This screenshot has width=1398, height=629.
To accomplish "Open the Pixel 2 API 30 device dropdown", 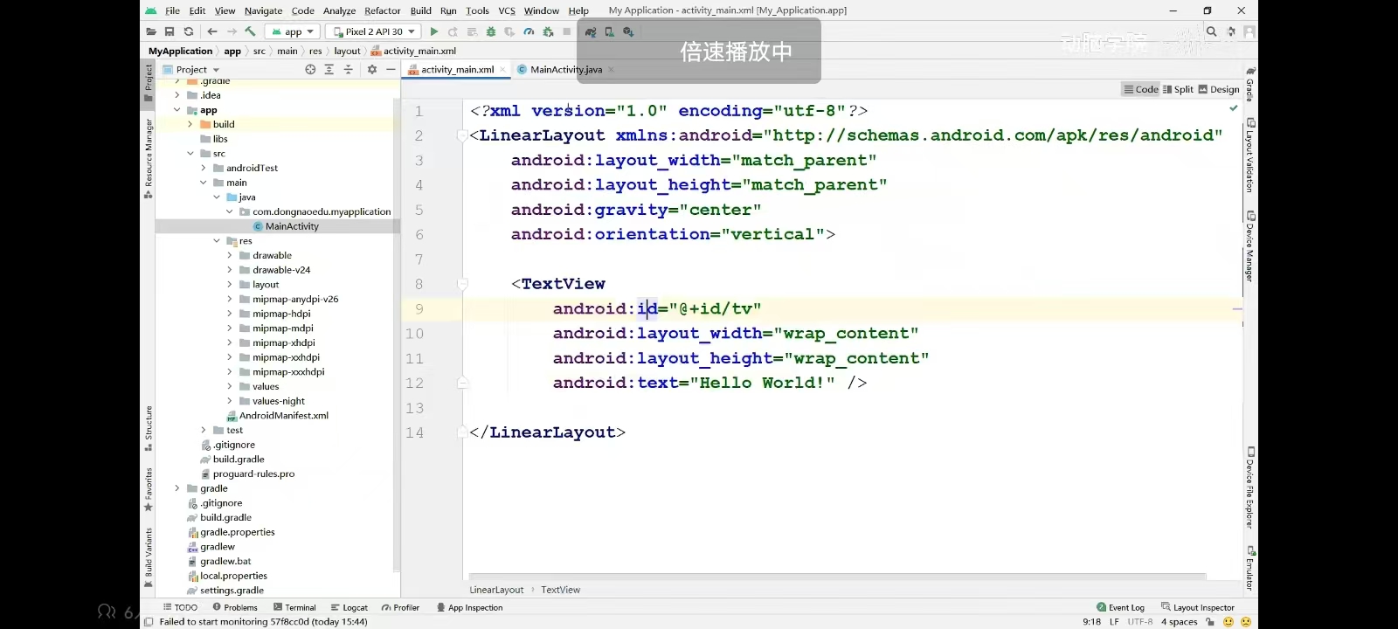I will click(x=373, y=31).
